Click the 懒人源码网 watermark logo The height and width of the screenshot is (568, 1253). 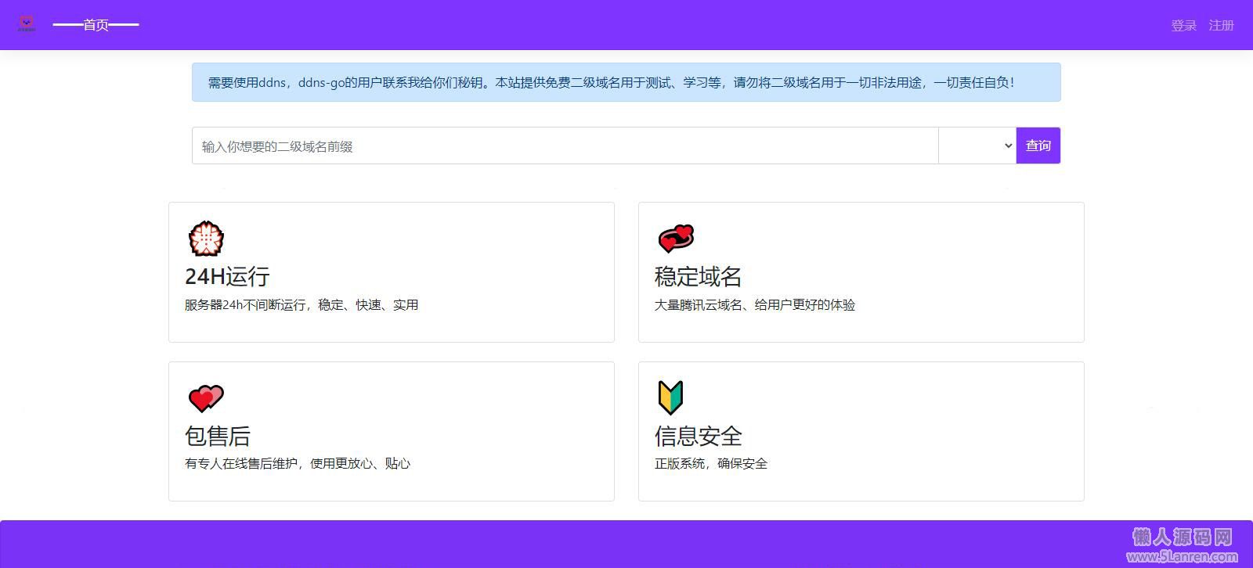point(1182,545)
